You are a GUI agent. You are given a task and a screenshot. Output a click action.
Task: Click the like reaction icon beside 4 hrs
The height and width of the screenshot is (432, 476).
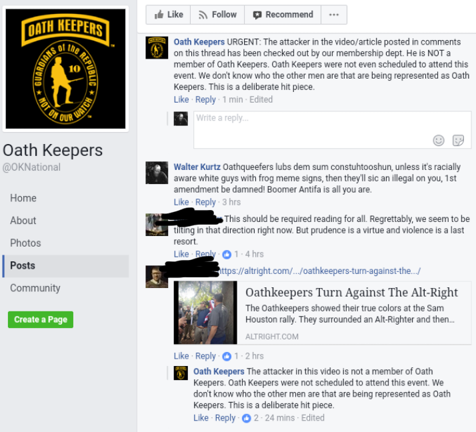click(227, 255)
